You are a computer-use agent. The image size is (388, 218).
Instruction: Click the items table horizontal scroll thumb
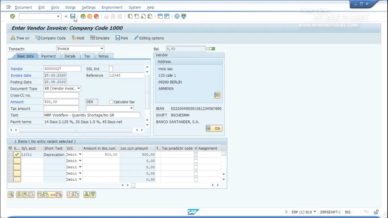tap(133, 185)
